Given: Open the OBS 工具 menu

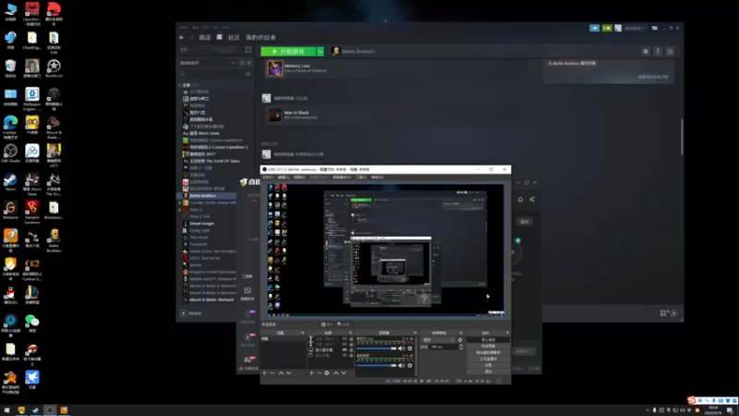Looking at the screenshot, I should 361,177.
